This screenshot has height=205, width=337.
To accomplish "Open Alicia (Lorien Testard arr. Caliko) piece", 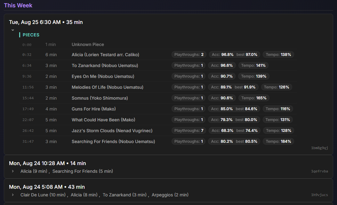I will coord(105,55).
